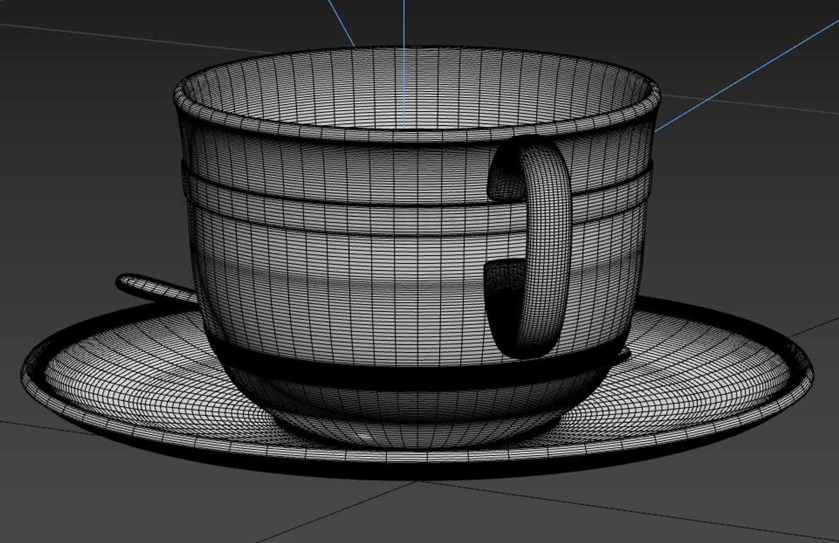Click the spoon handle behind the cup
This screenshot has width=839, height=543.
(x=157, y=289)
